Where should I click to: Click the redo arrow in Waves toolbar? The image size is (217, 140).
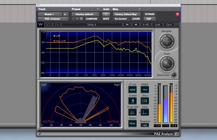click(56, 25)
